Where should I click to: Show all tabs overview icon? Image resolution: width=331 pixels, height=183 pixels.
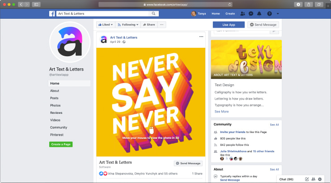click(x=319, y=4)
